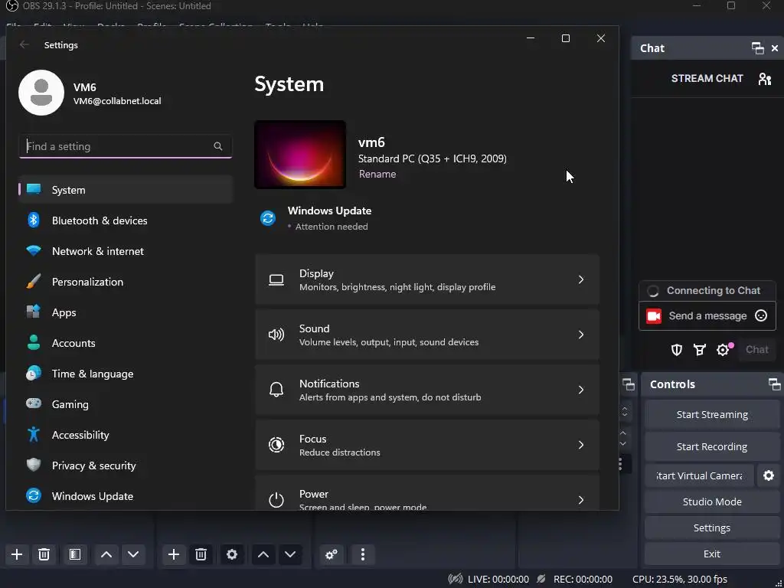Viewport: 784px width, 588px height.
Task: Click Start Recording in OBS Controls
Action: coord(712,446)
